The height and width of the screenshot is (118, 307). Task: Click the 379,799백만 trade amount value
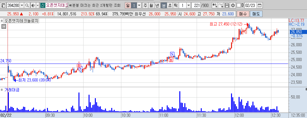point(123,14)
